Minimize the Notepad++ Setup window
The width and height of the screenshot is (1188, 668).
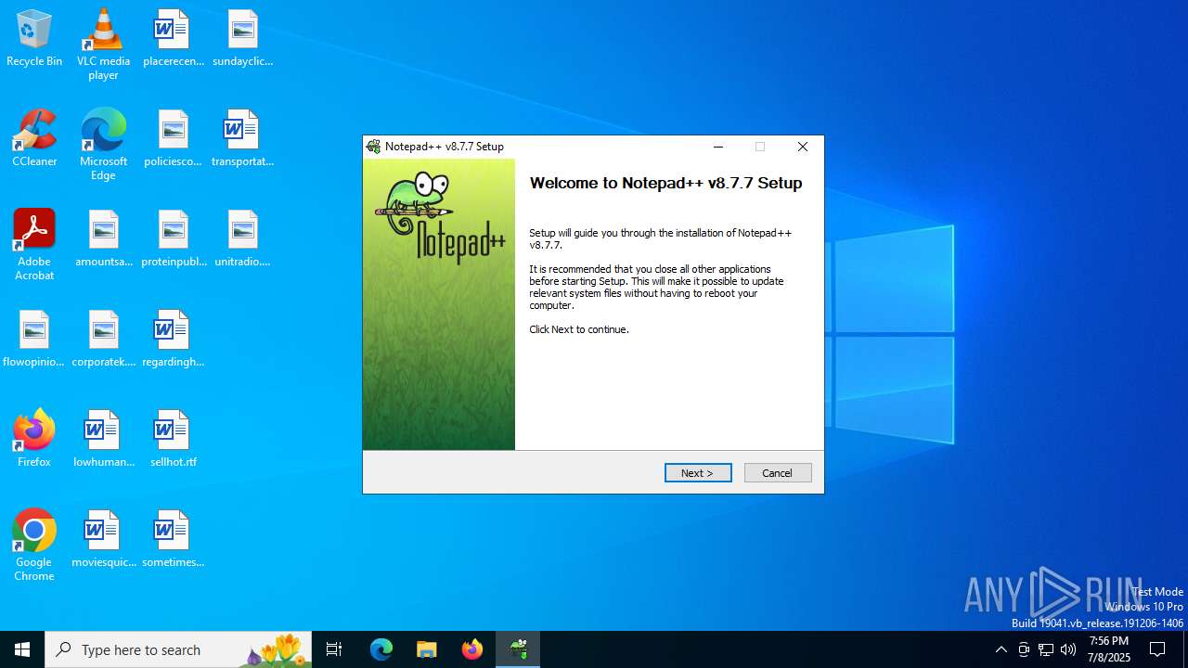718,147
